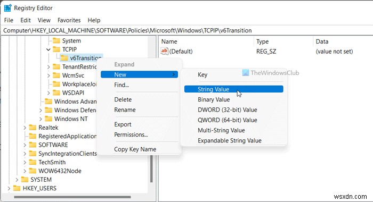Open the File menu
This screenshot has width=373, height=202.
[9, 20]
